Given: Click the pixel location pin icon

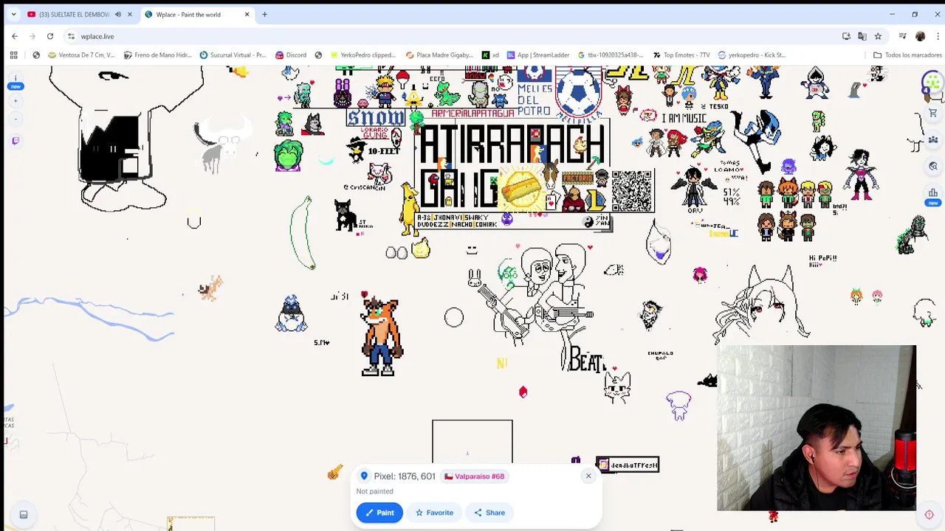Looking at the screenshot, I should click(x=364, y=476).
